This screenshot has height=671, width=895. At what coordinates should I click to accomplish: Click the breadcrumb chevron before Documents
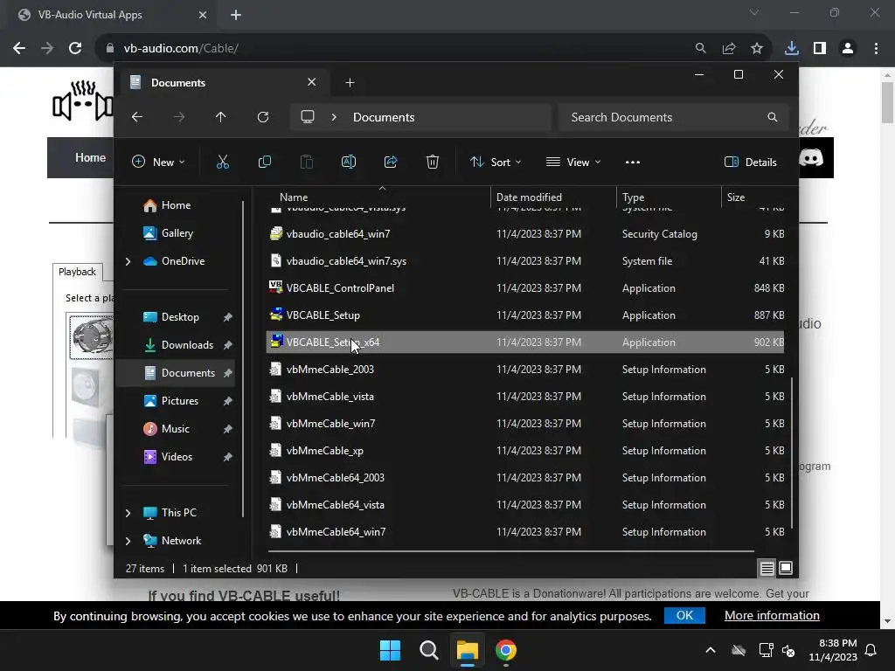(334, 117)
